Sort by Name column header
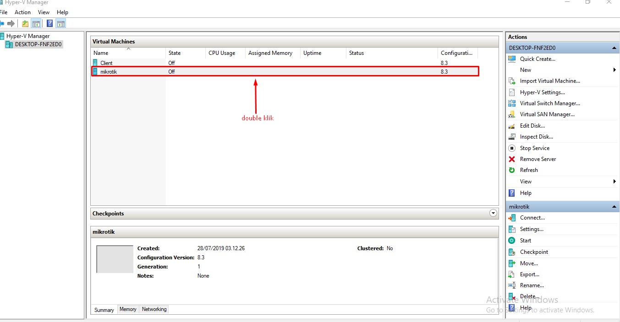 pos(128,53)
